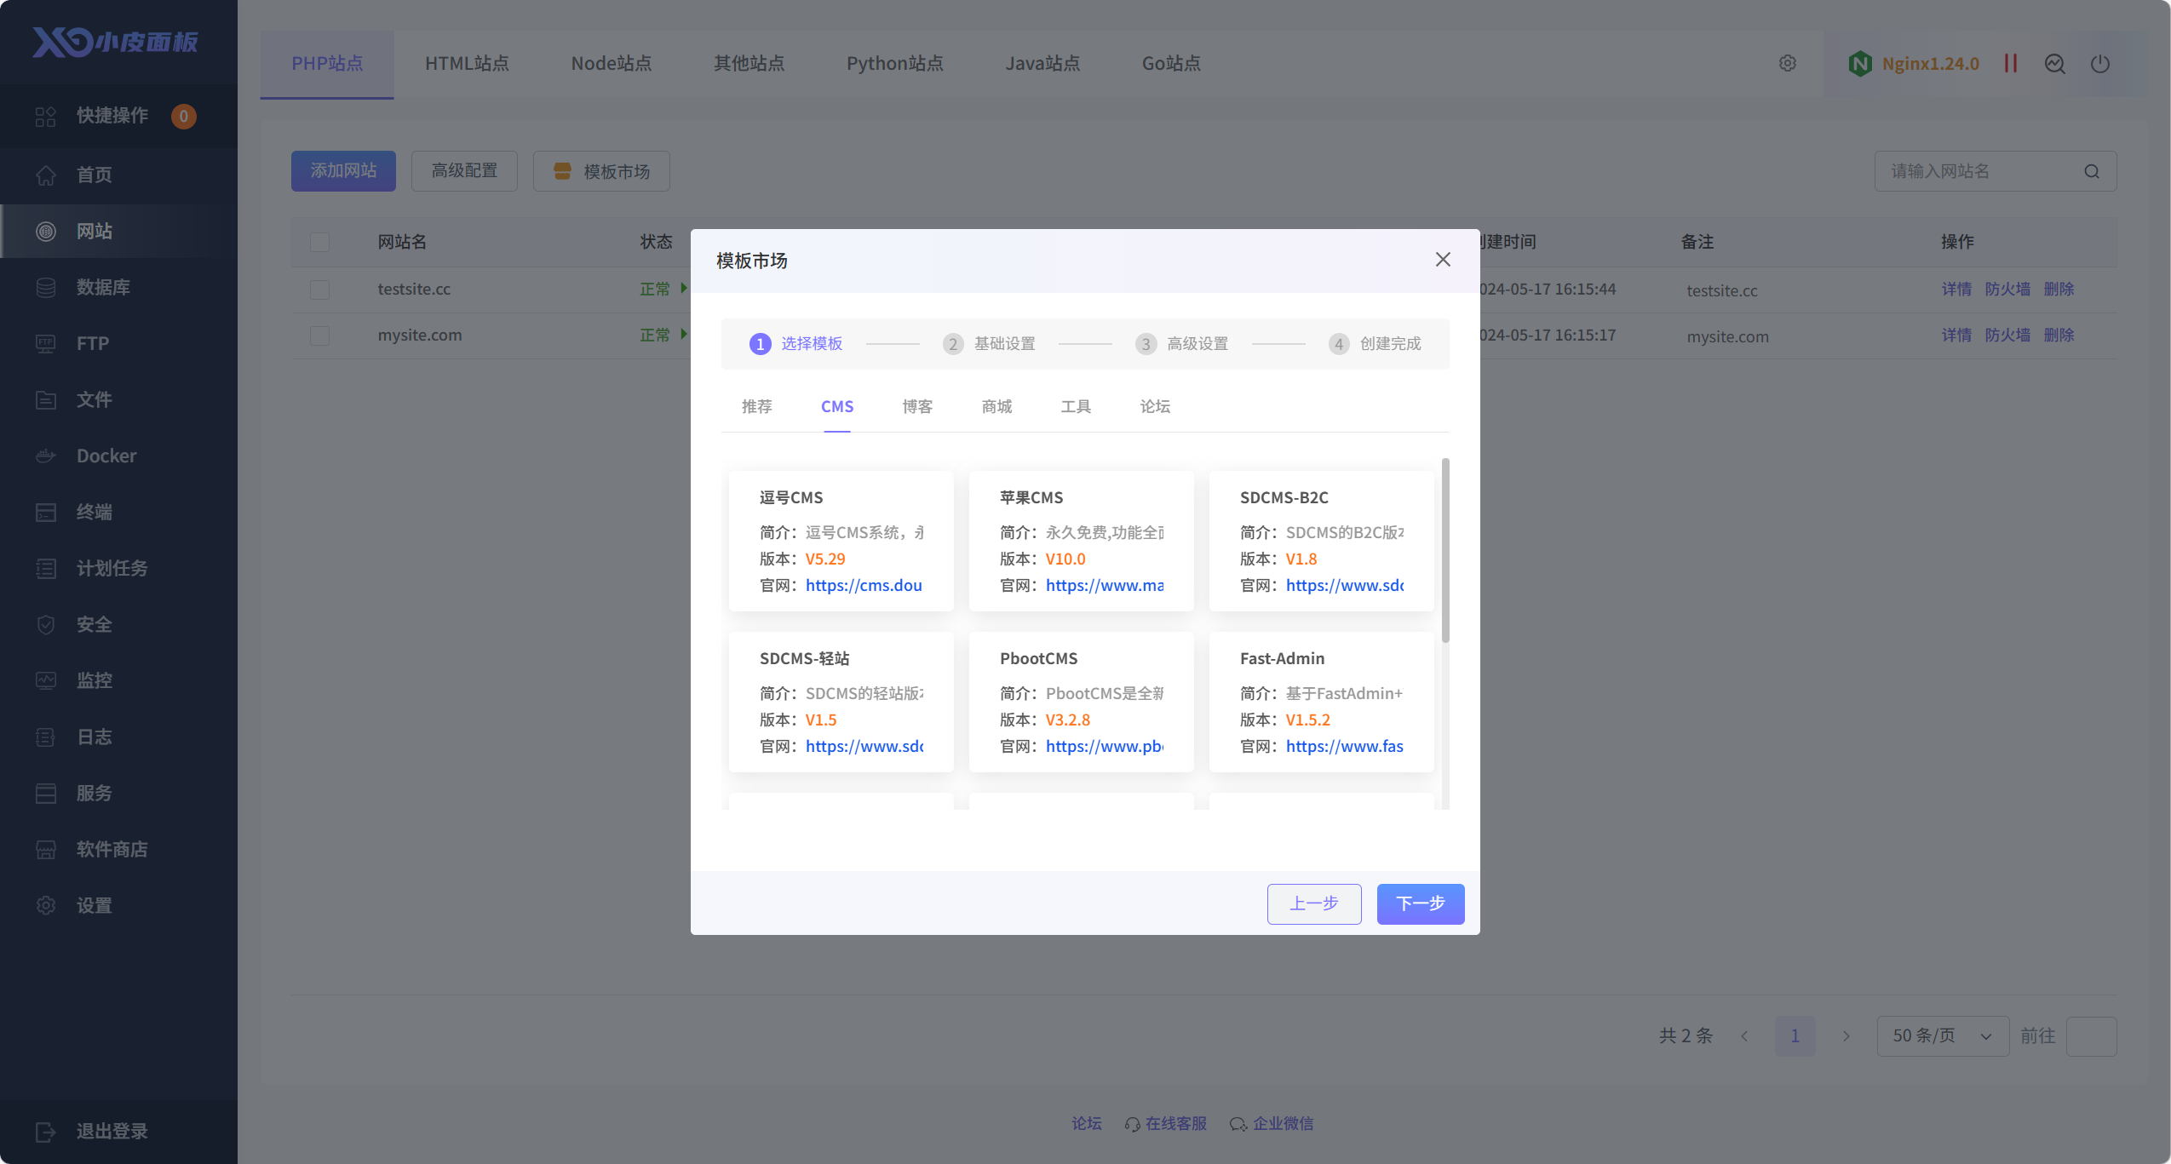This screenshot has height=1164, width=2171.
Task: Open the database icon in sidebar
Action: click(x=46, y=288)
